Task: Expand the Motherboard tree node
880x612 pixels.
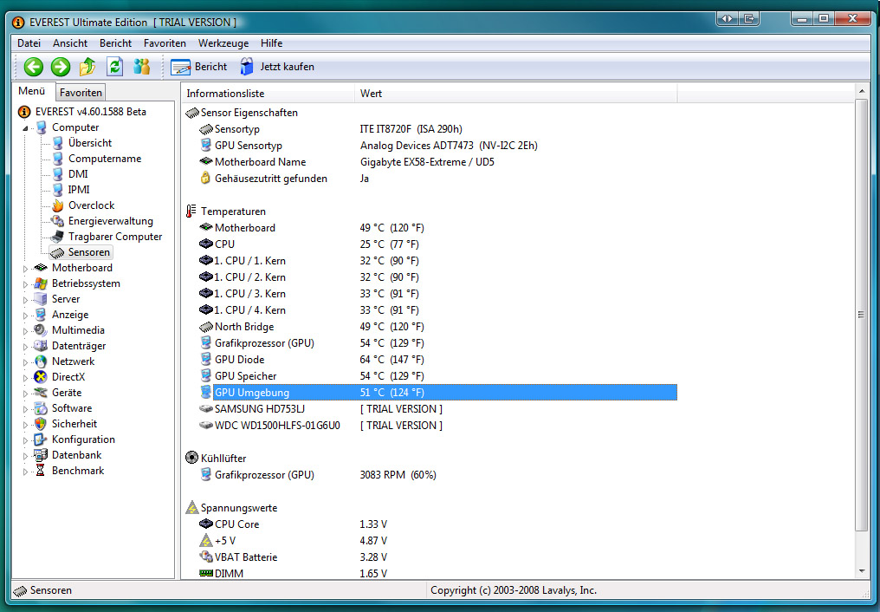Action: [25, 269]
